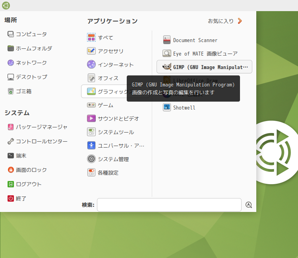Click the ゴミ箱 text label

(23, 91)
